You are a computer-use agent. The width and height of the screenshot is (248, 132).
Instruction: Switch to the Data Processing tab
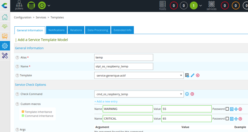pos(98,30)
